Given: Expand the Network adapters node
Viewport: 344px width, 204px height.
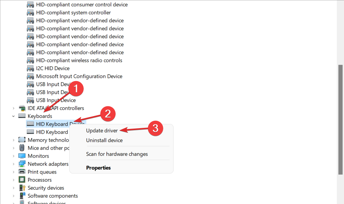Looking at the screenshot, I should [13, 164].
